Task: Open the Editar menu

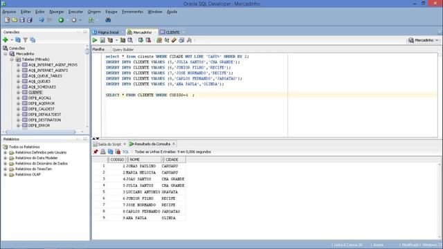Action: (x=26, y=12)
